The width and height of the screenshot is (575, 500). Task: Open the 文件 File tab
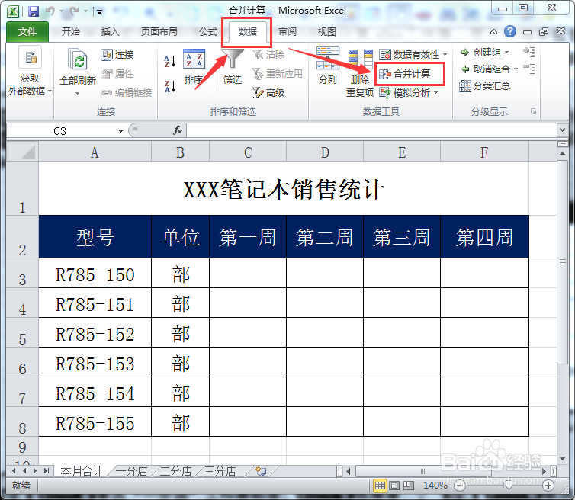(x=27, y=32)
